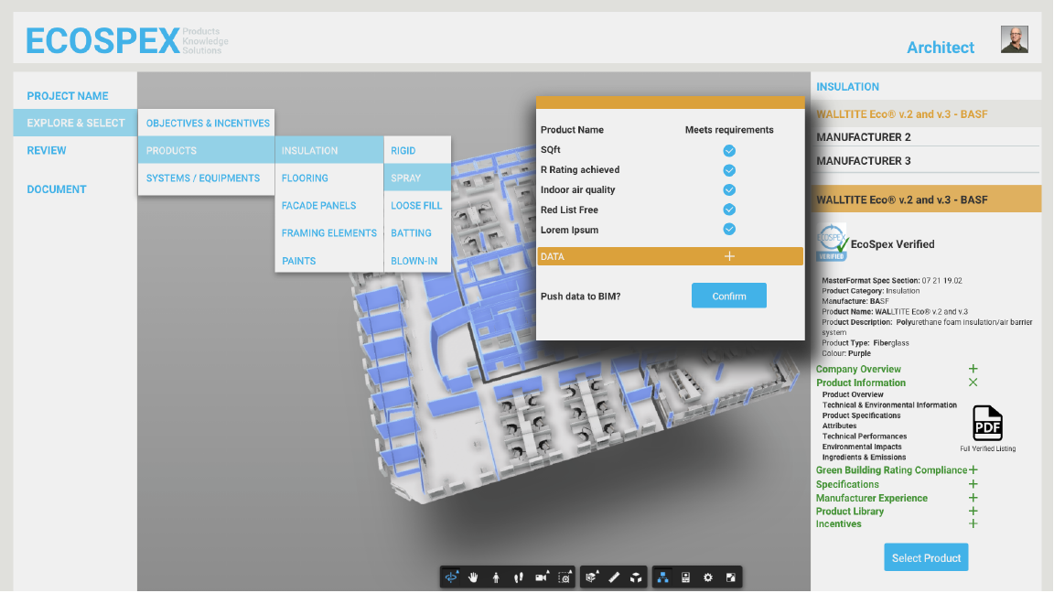Image resolution: width=1054 pixels, height=593 pixels.
Task: Open Product Overview link
Action: pos(853,394)
